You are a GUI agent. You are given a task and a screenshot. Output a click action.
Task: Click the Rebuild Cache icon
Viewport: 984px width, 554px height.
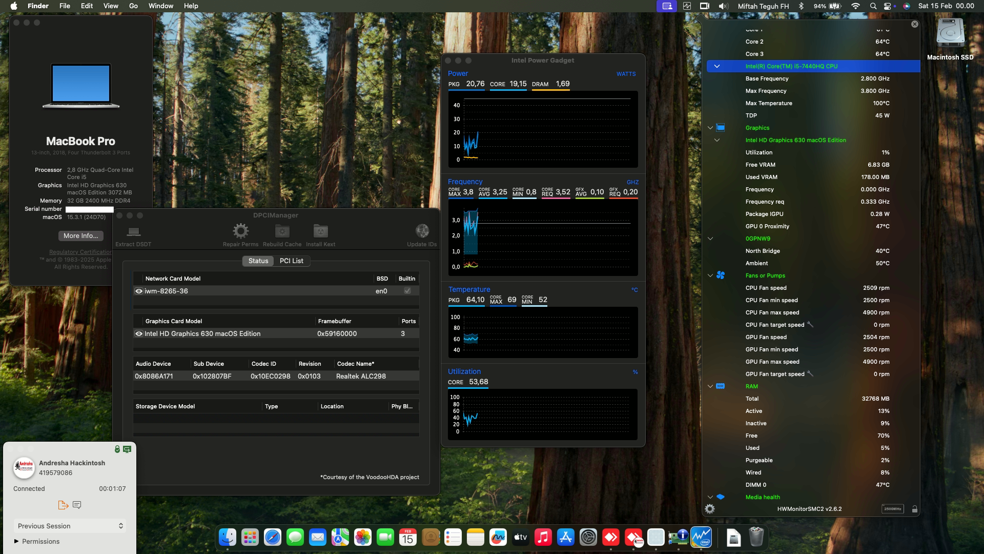point(281,231)
